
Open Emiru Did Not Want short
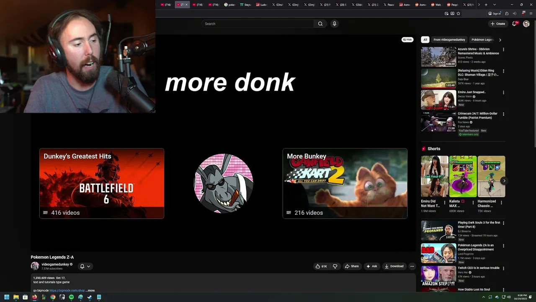point(435,176)
